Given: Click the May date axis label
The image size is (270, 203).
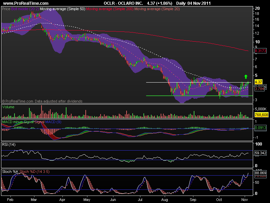Looking at the screenshot, I should pyautogui.click(x=87, y=200).
